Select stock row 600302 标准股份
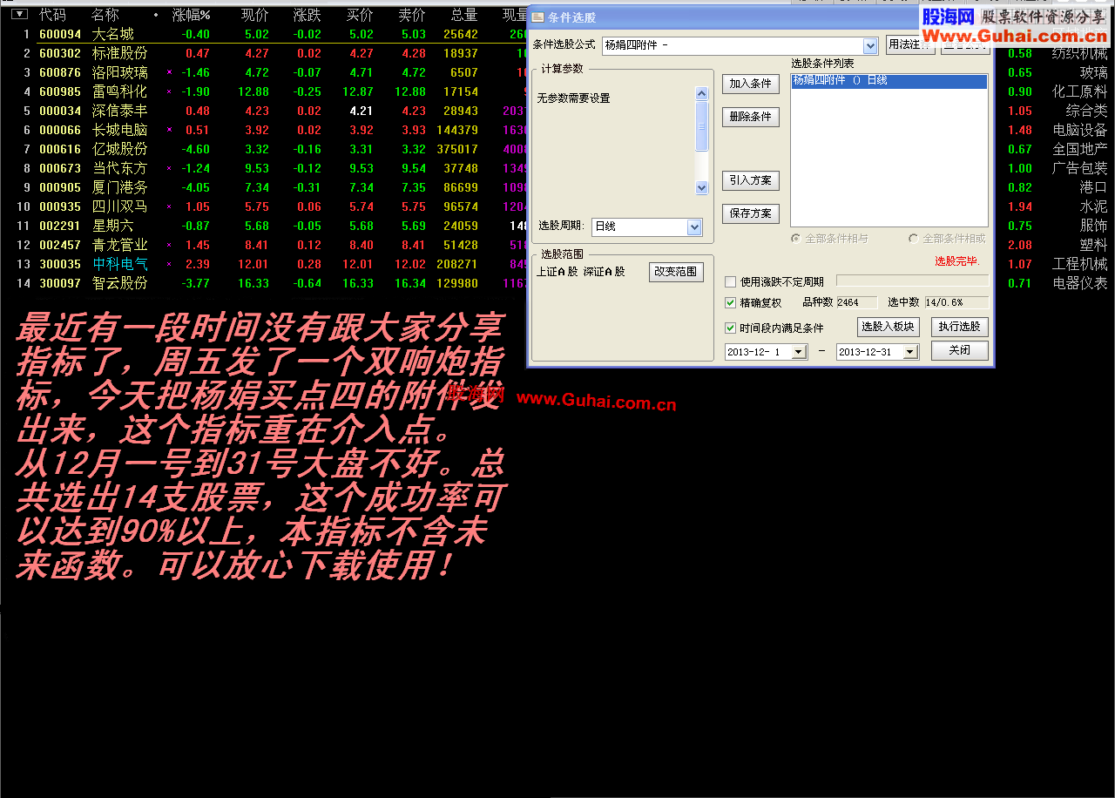Viewport: 1115px width, 798px height. point(265,53)
